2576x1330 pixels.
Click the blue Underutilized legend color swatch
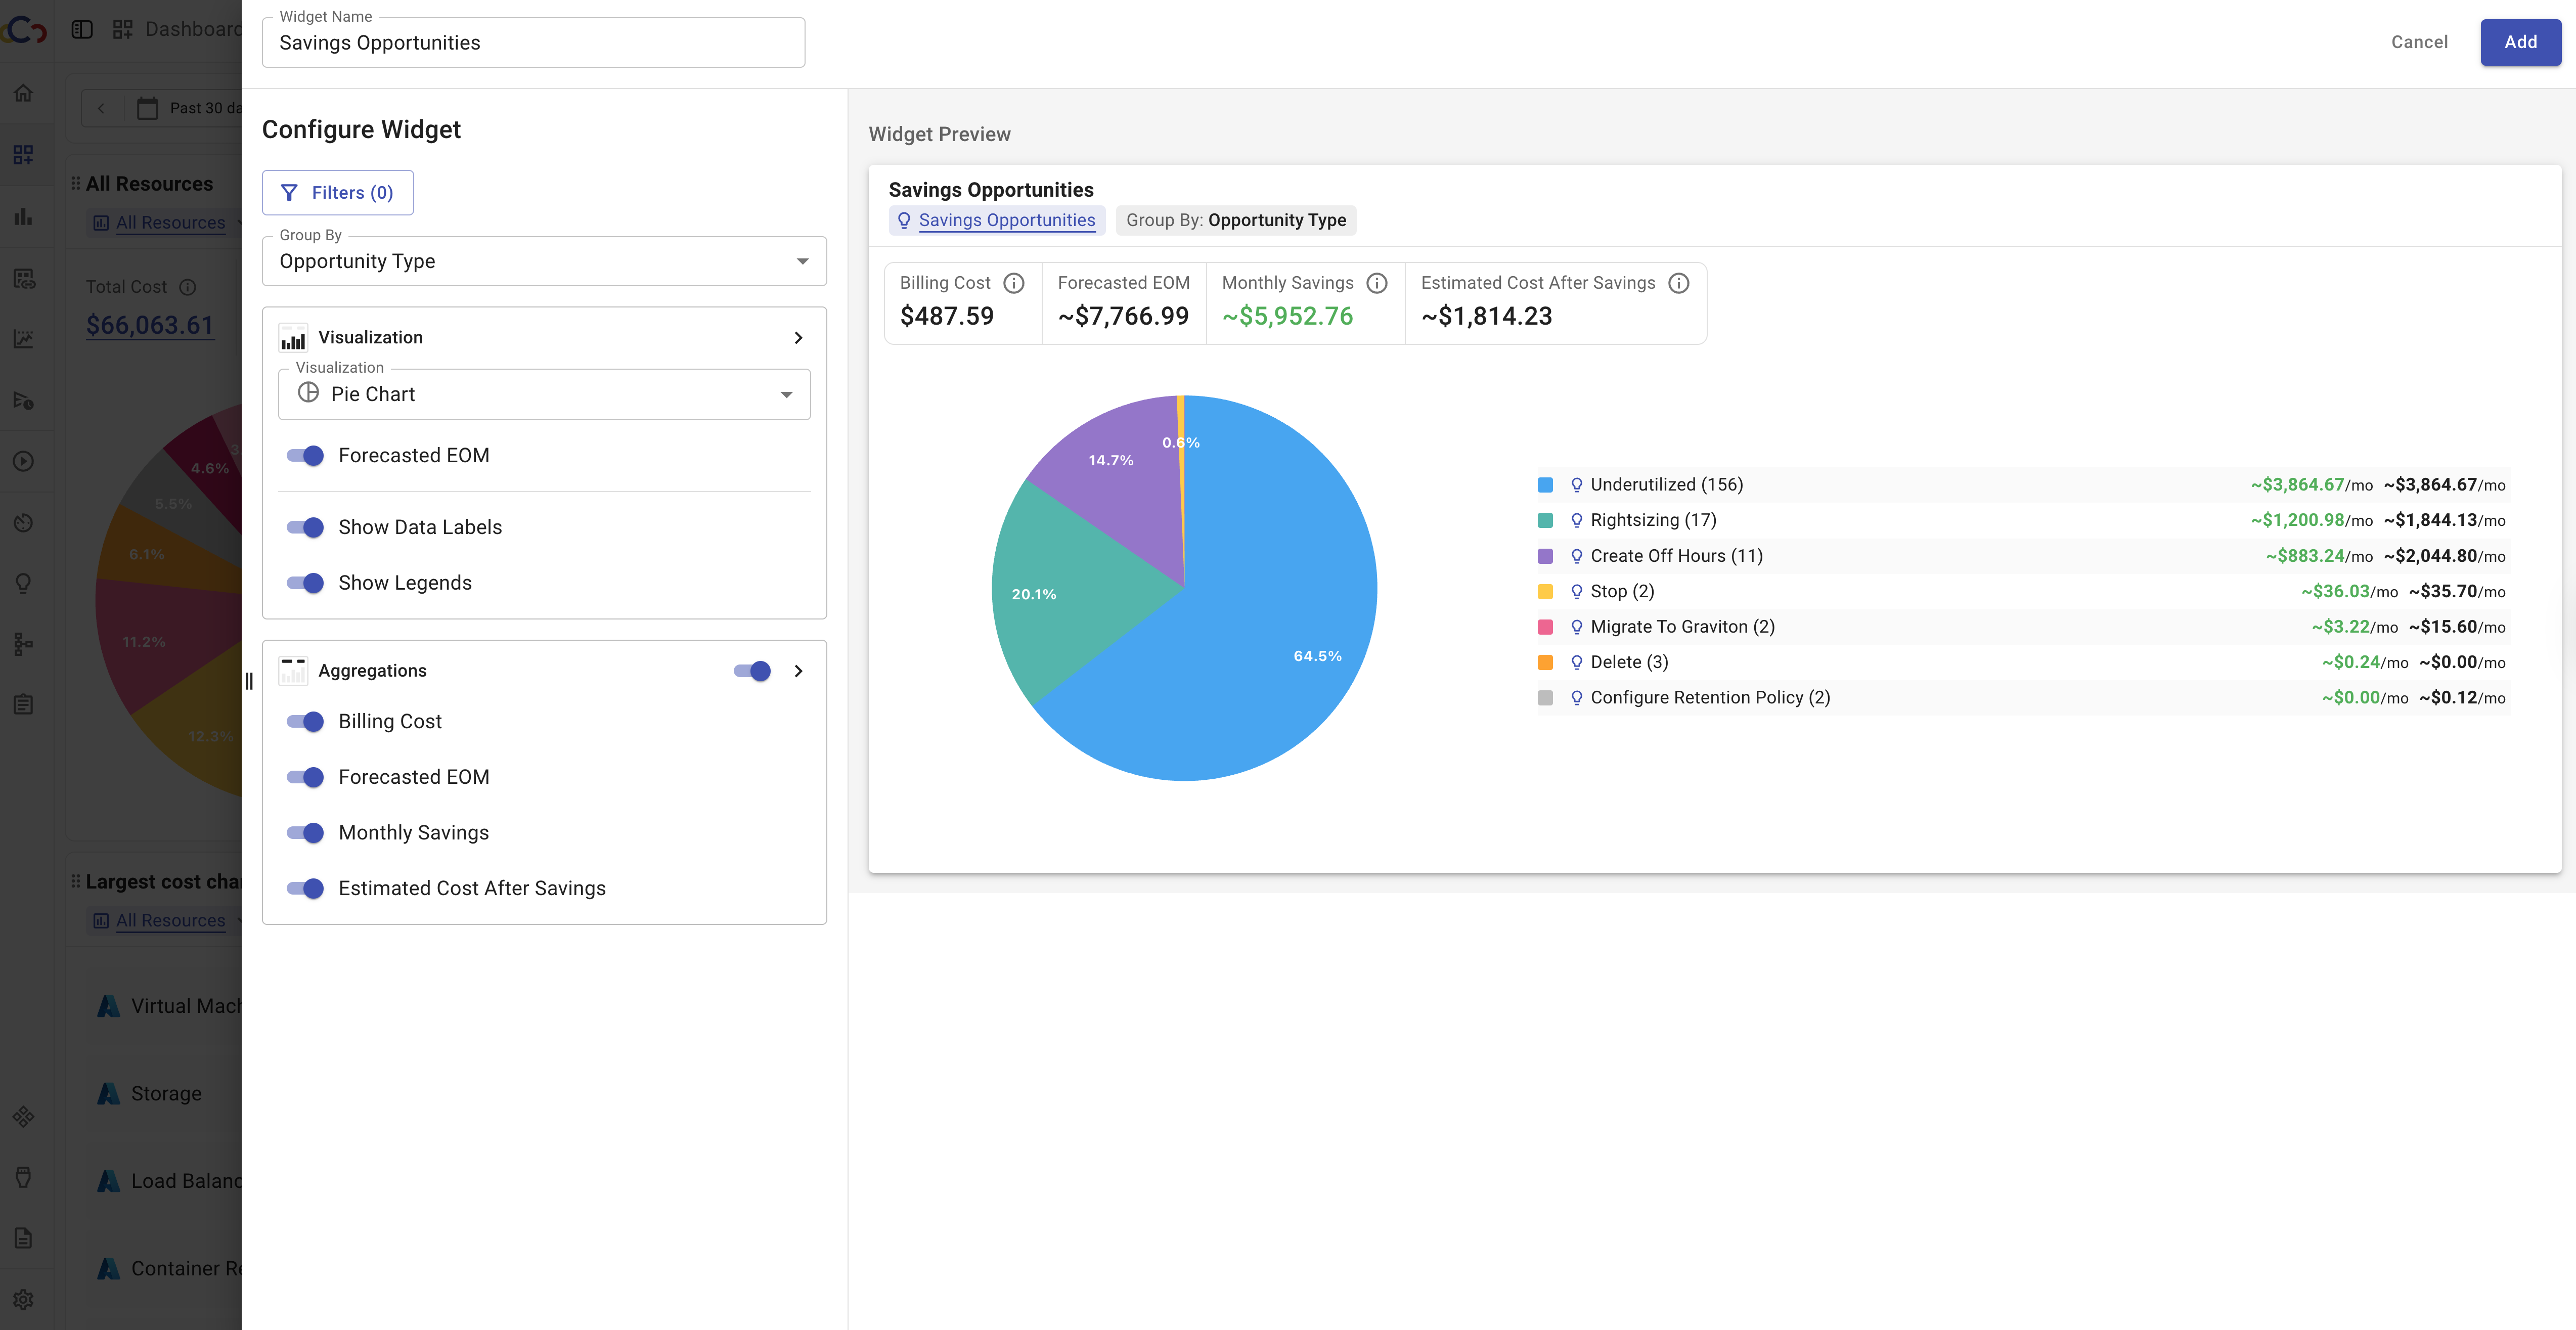tap(1545, 485)
